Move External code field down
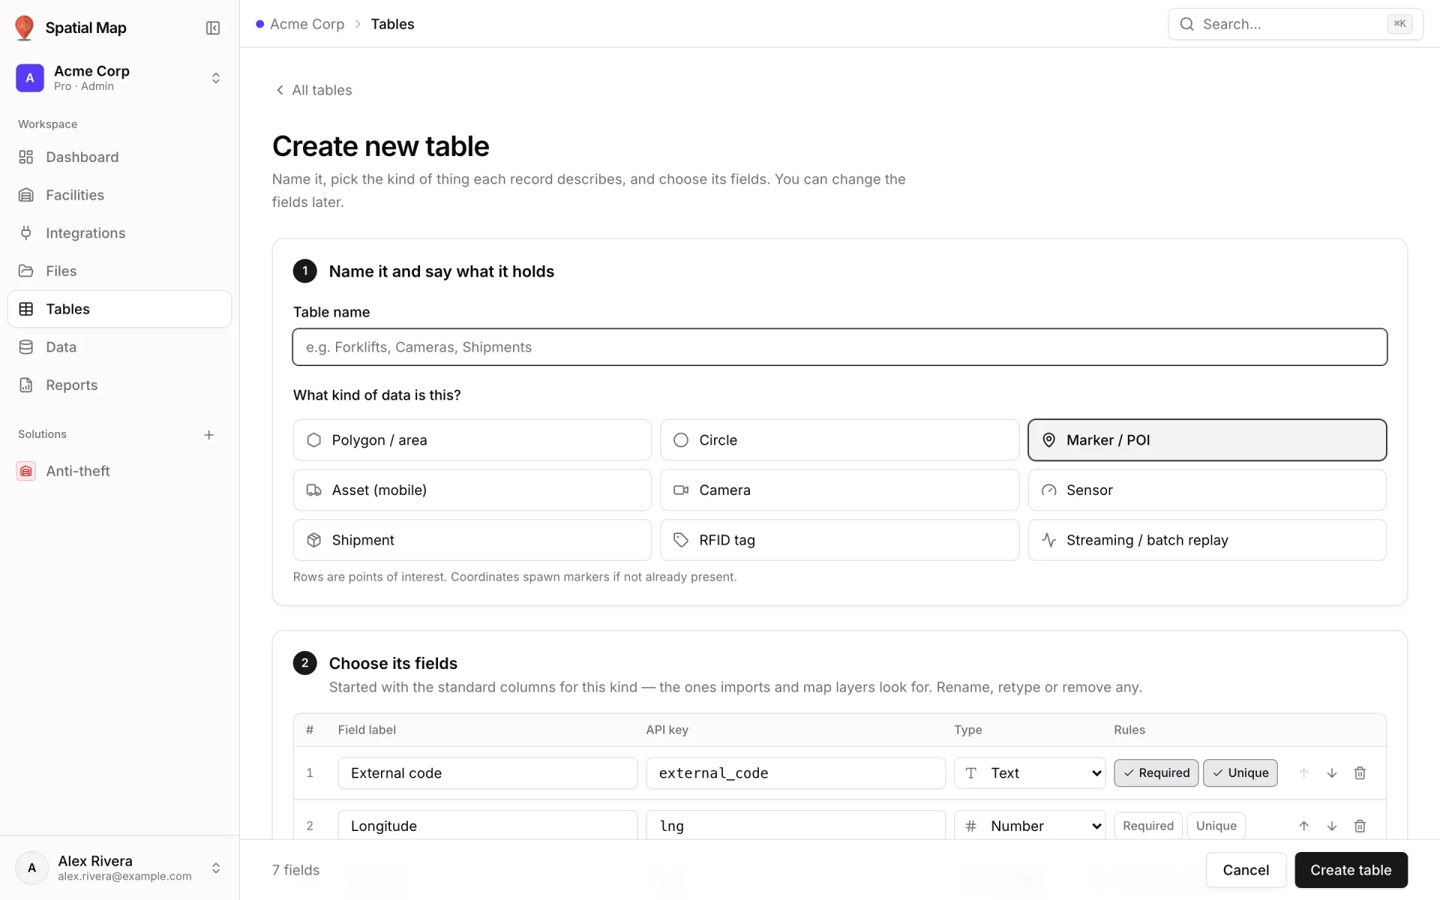 coord(1332,773)
